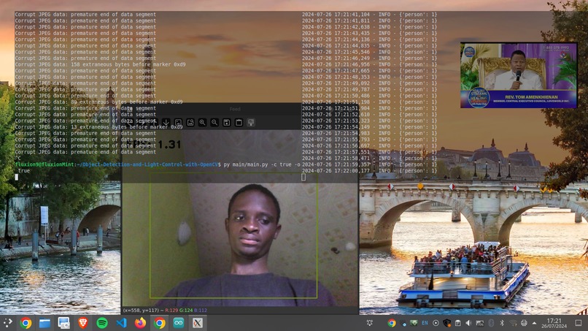Click the '13 extraneous bytes' terminal line
The width and height of the screenshot is (588, 331).
click(x=98, y=127)
